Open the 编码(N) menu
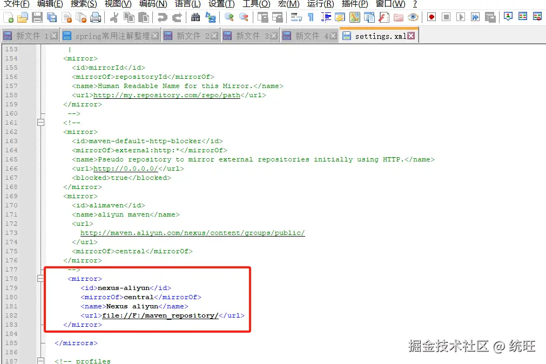Screen dimensions: 546x364 [x=153, y=4]
